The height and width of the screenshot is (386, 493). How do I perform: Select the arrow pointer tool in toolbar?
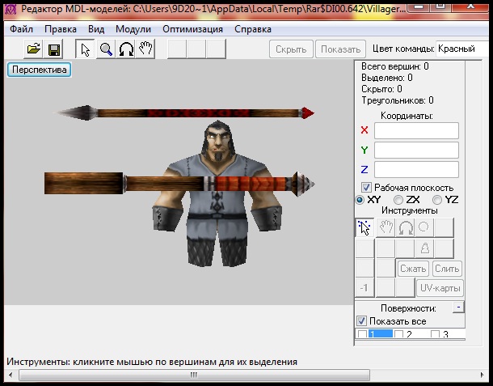(85, 49)
